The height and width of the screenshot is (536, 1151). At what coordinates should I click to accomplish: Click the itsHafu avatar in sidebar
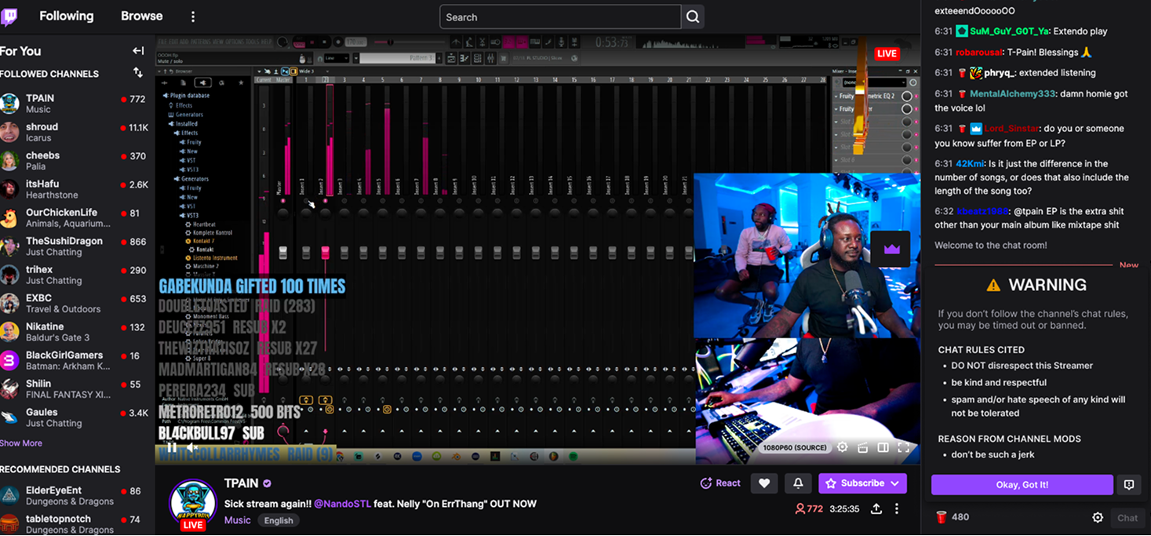click(x=9, y=189)
